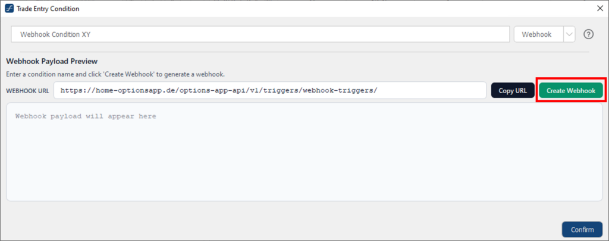Close the Trade Entry Condition dialog
The image size is (609, 241).
599,9
